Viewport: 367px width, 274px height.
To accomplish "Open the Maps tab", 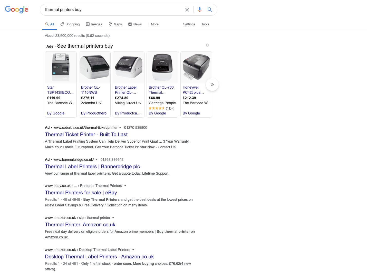I will coord(115,24).
